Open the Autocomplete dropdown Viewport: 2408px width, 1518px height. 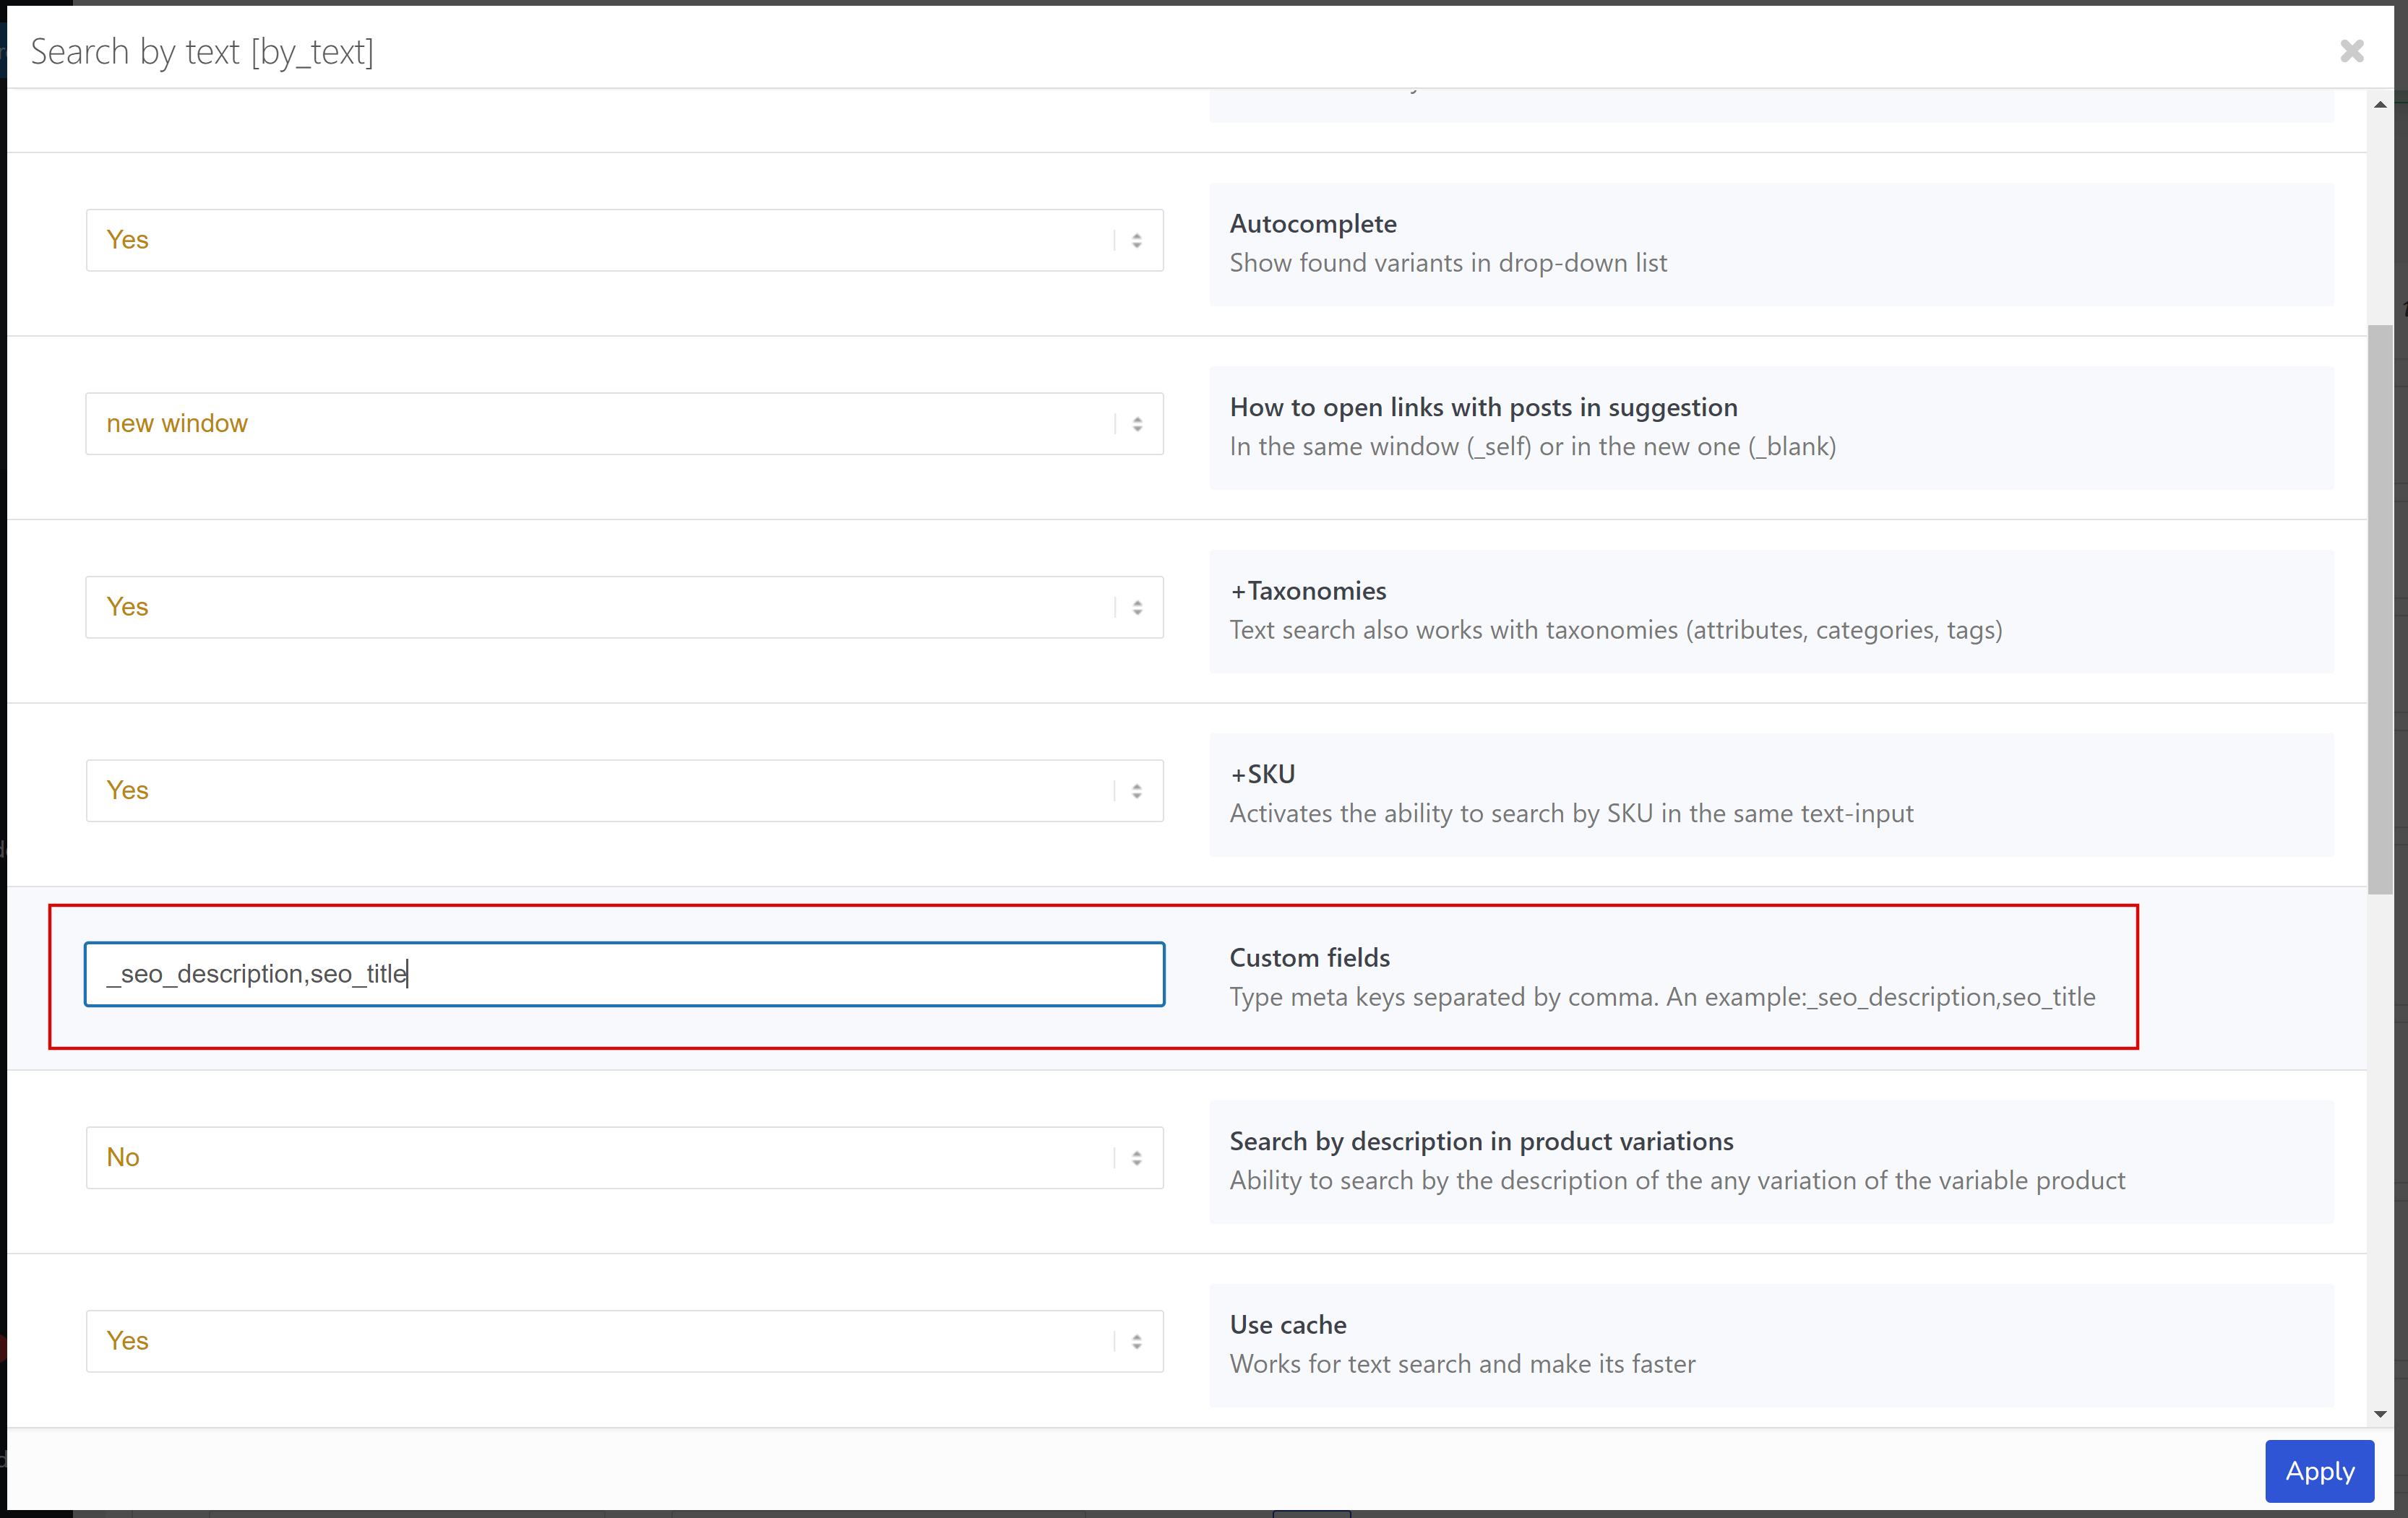[x=624, y=240]
